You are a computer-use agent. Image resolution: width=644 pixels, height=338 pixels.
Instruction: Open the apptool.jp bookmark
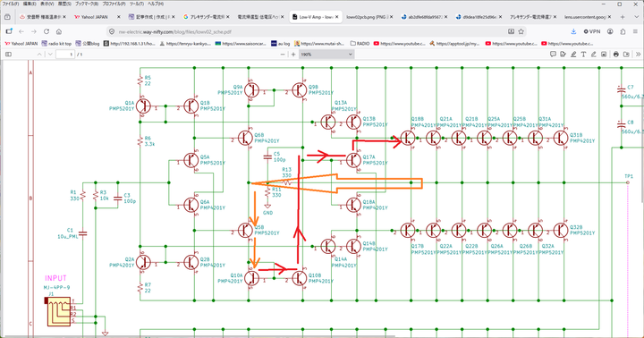coord(454,43)
